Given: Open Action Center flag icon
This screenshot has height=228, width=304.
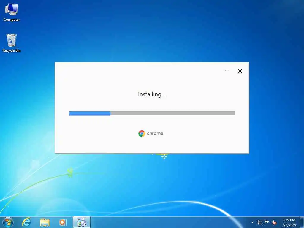Looking at the screenshot, I should (x=267, y=222).
